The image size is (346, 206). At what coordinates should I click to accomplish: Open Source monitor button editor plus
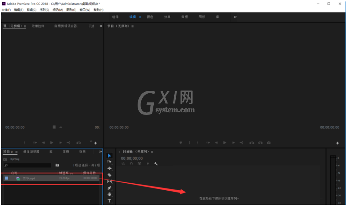click(95, 143)
